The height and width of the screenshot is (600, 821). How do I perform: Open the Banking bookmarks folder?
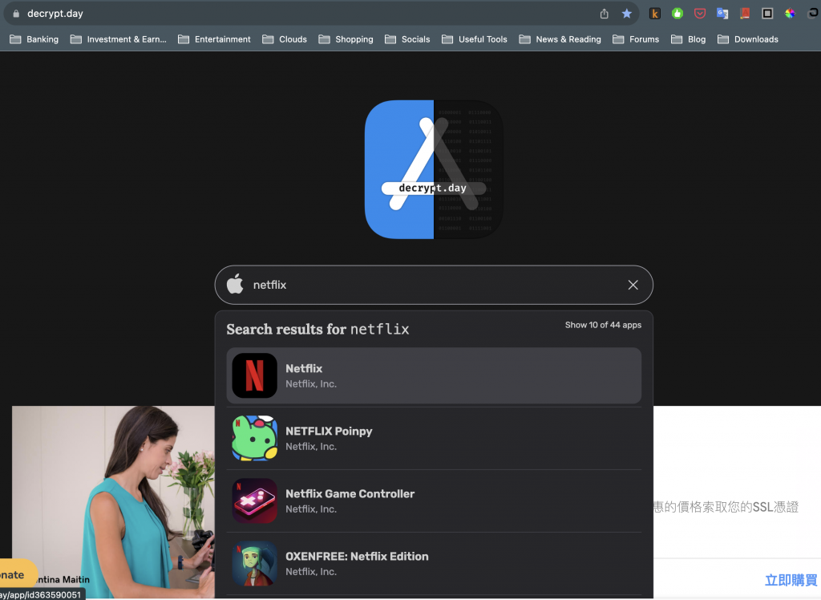click(34, 39)
